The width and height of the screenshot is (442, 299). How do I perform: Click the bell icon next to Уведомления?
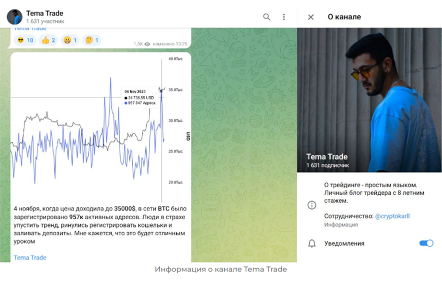pyautogui.click(x=312, y=243)
